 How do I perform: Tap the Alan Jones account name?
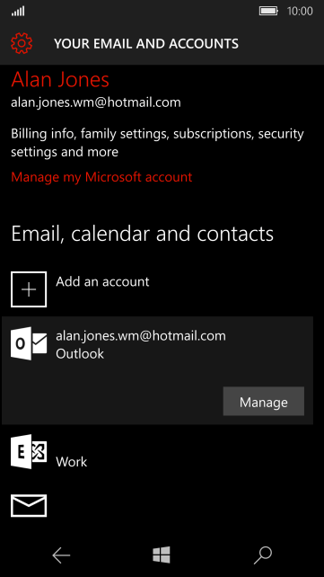pos(60,79)
